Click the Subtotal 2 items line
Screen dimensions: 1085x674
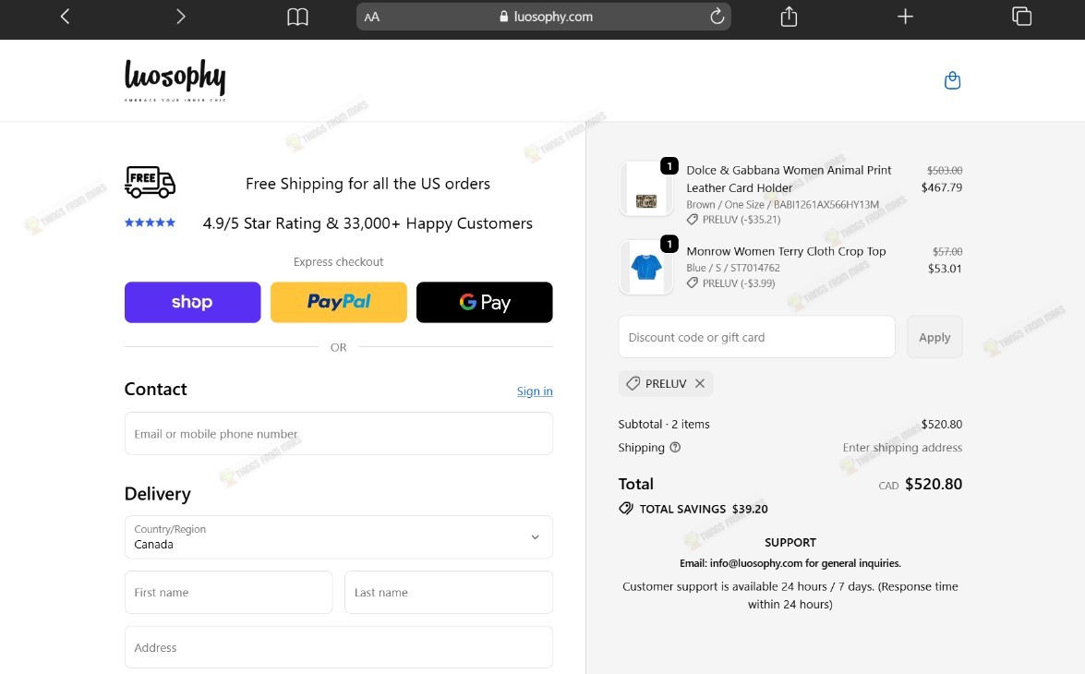pos(664,424)
